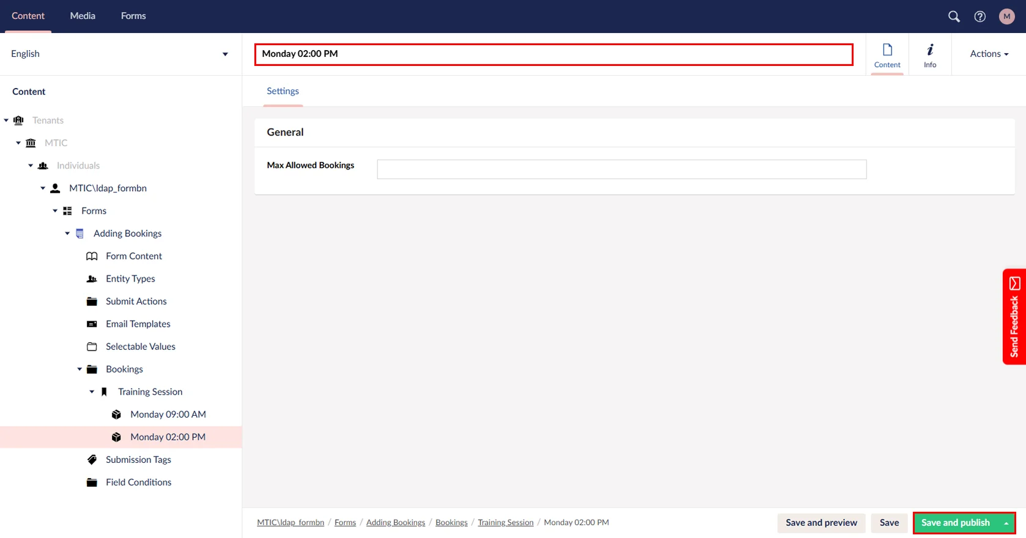Click the Save and preview button
This screenshot has height=538, width=1026.
tap(821, 523)
